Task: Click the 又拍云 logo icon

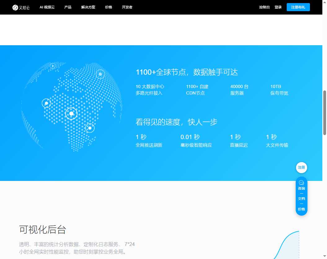Action: pyautogui.click(x=15, y=7)
